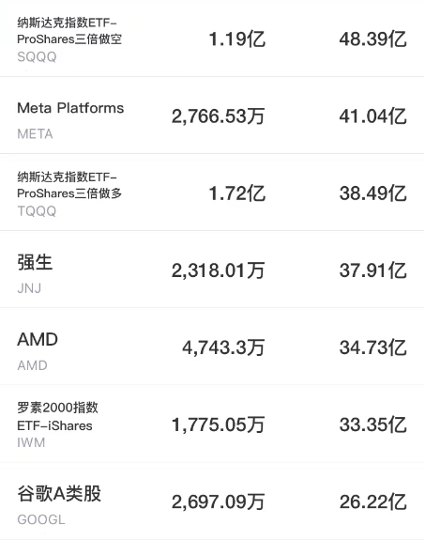Screen dimensions: 425x540
Task: Select the IWM ticker symbol
Action: pyautogui.click(x=31, y=442)
